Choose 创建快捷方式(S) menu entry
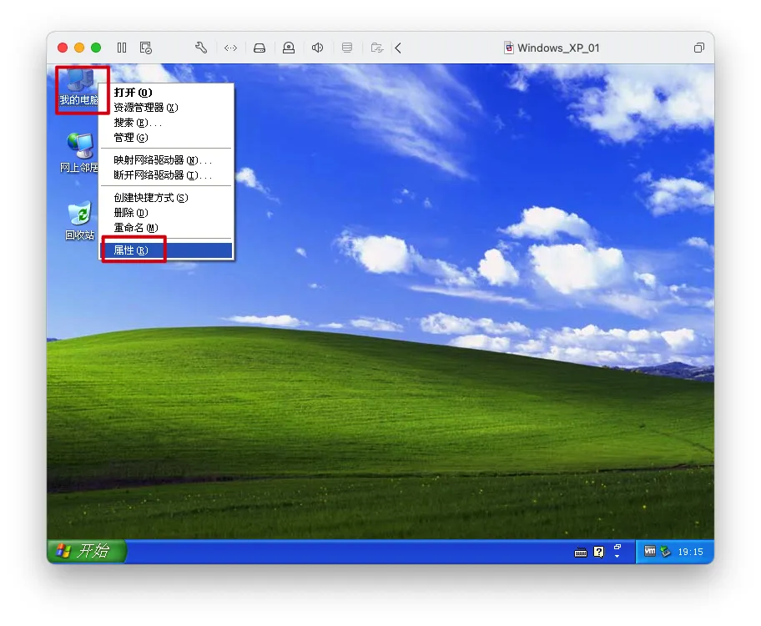The width and height of the screenshot is (761, 626). pyautogui.click(x=166, y=198)
